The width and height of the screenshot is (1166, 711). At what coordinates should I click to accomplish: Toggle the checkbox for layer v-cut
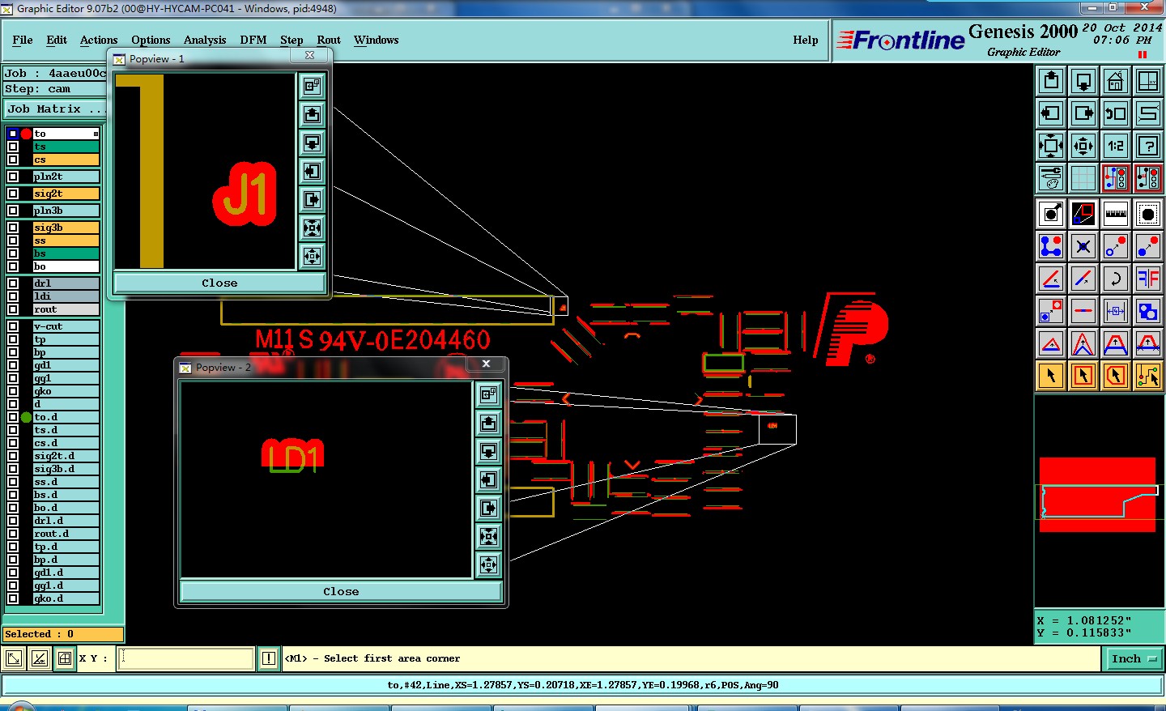tap(13, 326)
